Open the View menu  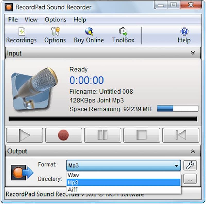coord(31,20)
